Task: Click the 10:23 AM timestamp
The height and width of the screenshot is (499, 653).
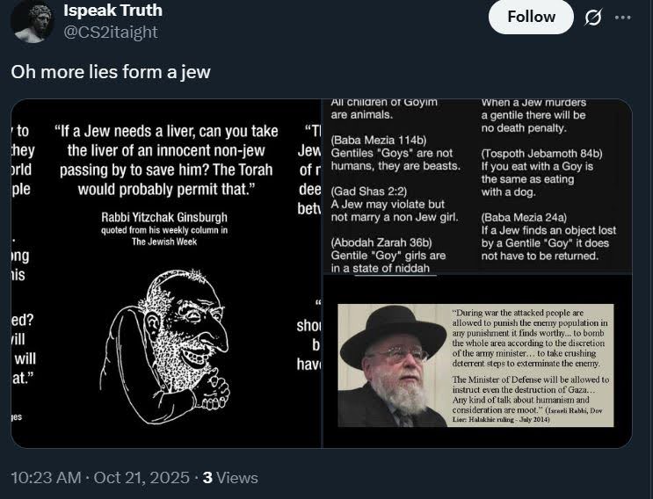Action: pos(46,478)
